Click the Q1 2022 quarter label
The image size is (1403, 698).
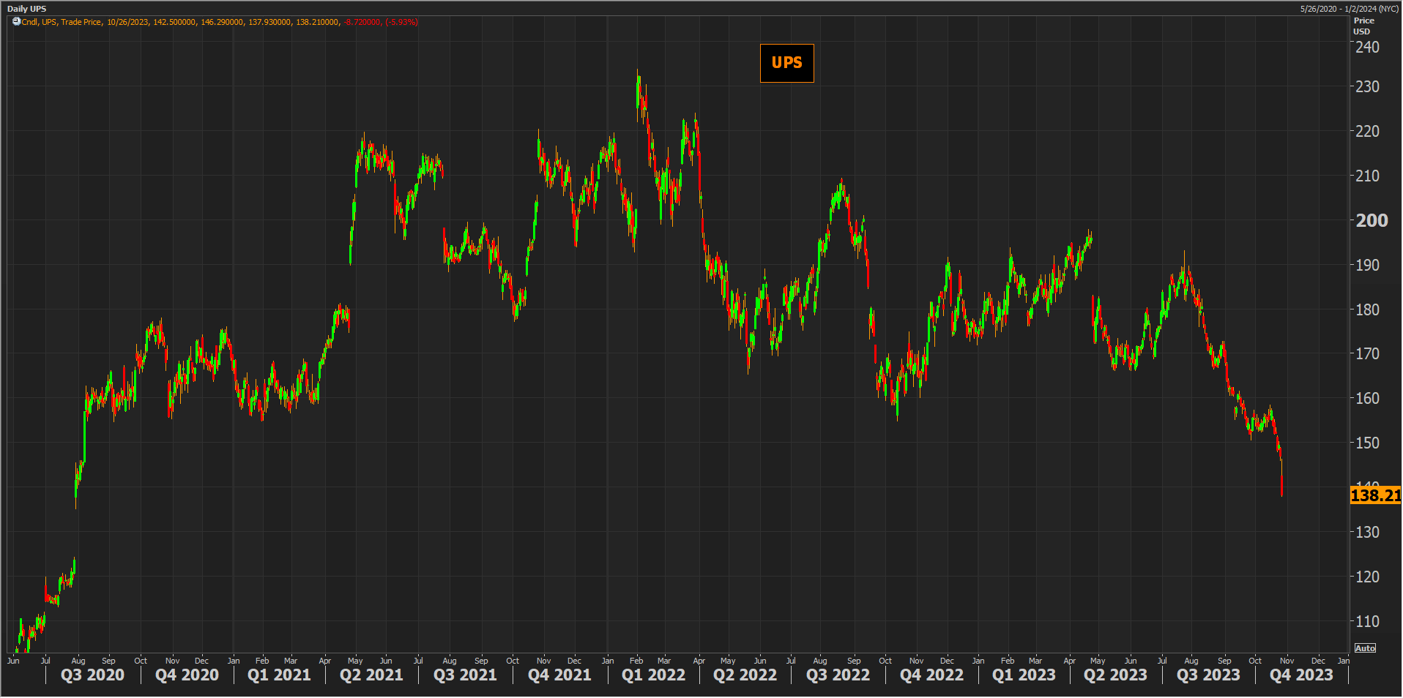[x=653, y=675]
